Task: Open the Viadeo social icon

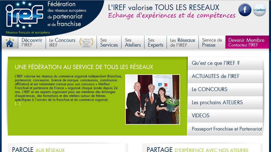Action: [259, 10]
